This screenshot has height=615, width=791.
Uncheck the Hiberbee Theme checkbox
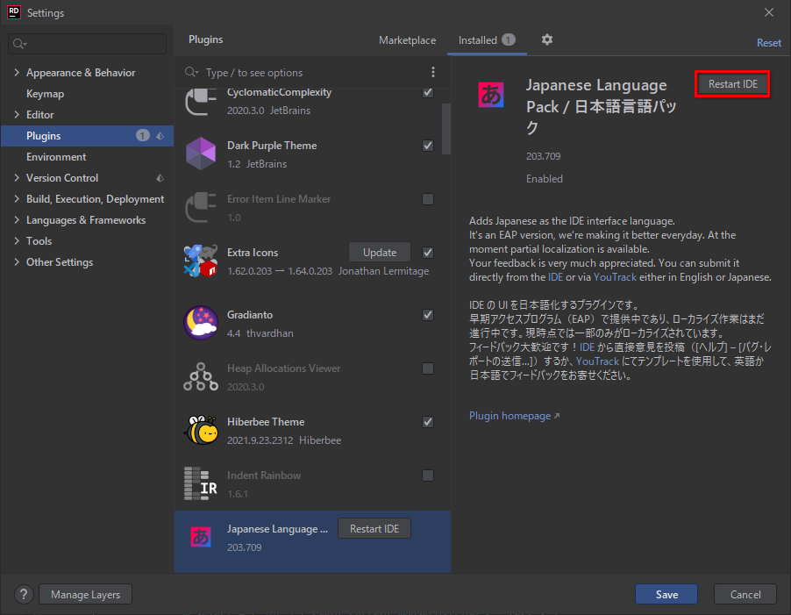(428, 422)
